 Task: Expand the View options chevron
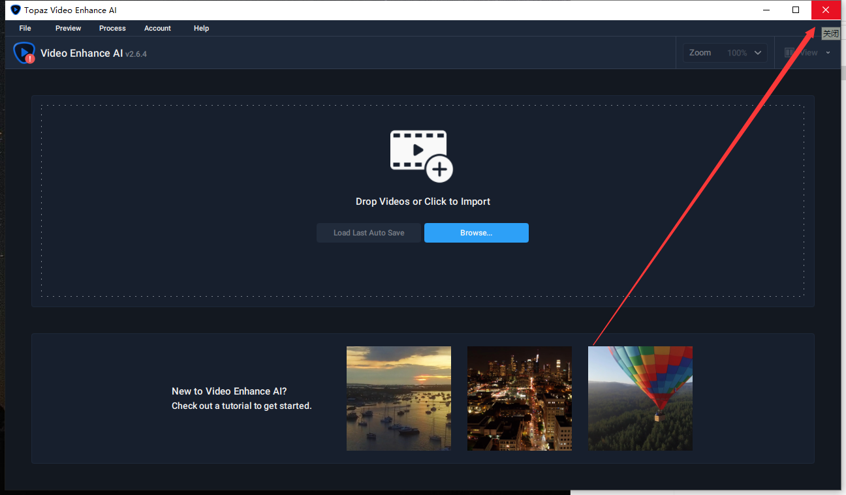(828, 53)
